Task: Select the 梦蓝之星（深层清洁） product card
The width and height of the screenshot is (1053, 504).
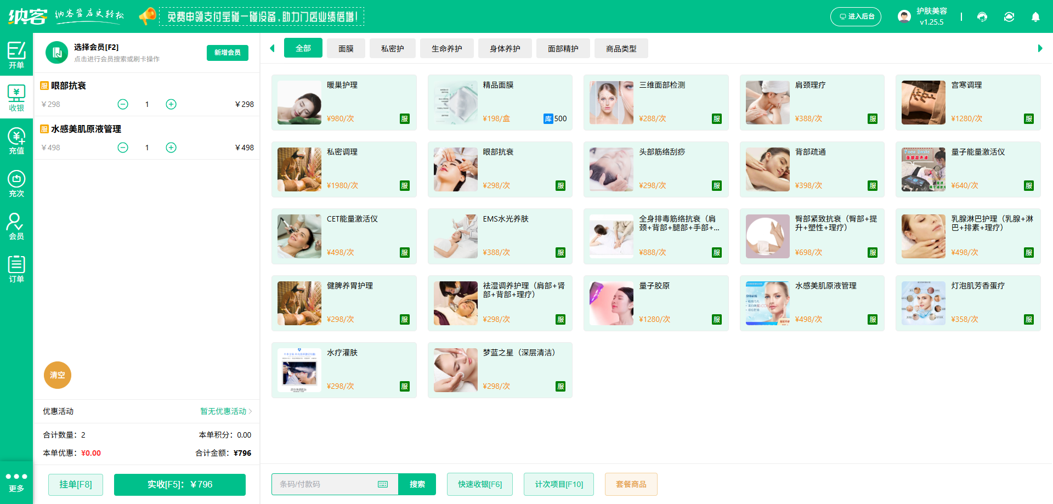Action: (500, 370)
